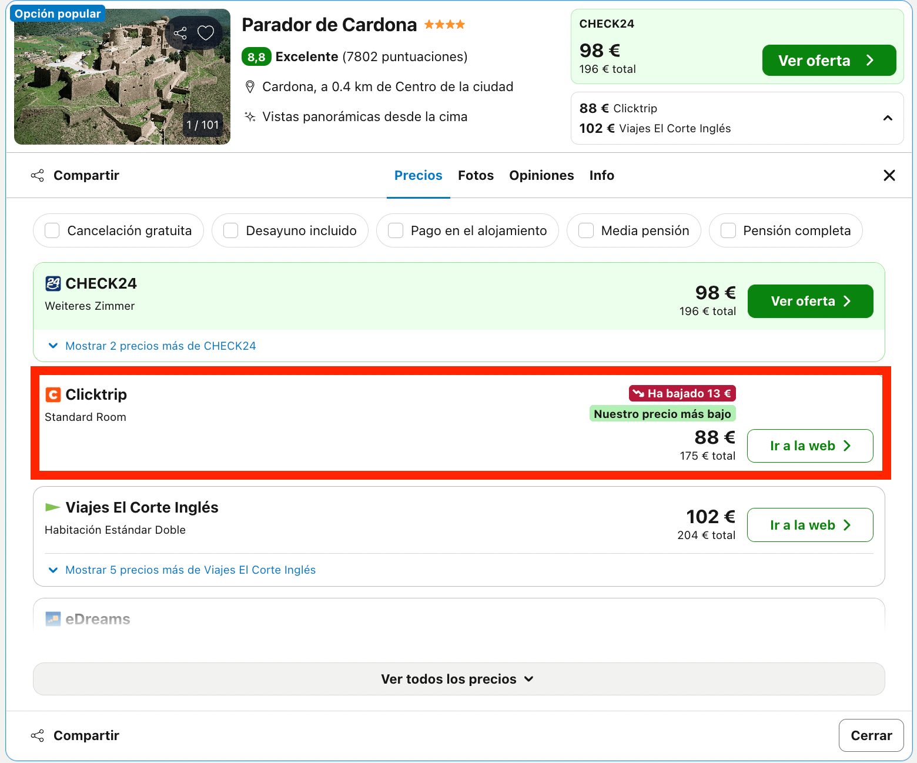Image resolution: width=917 pixels, height=763 pixels.
Task: Tick the Media pensión checkbox
Action: click(x=586, y=230)
